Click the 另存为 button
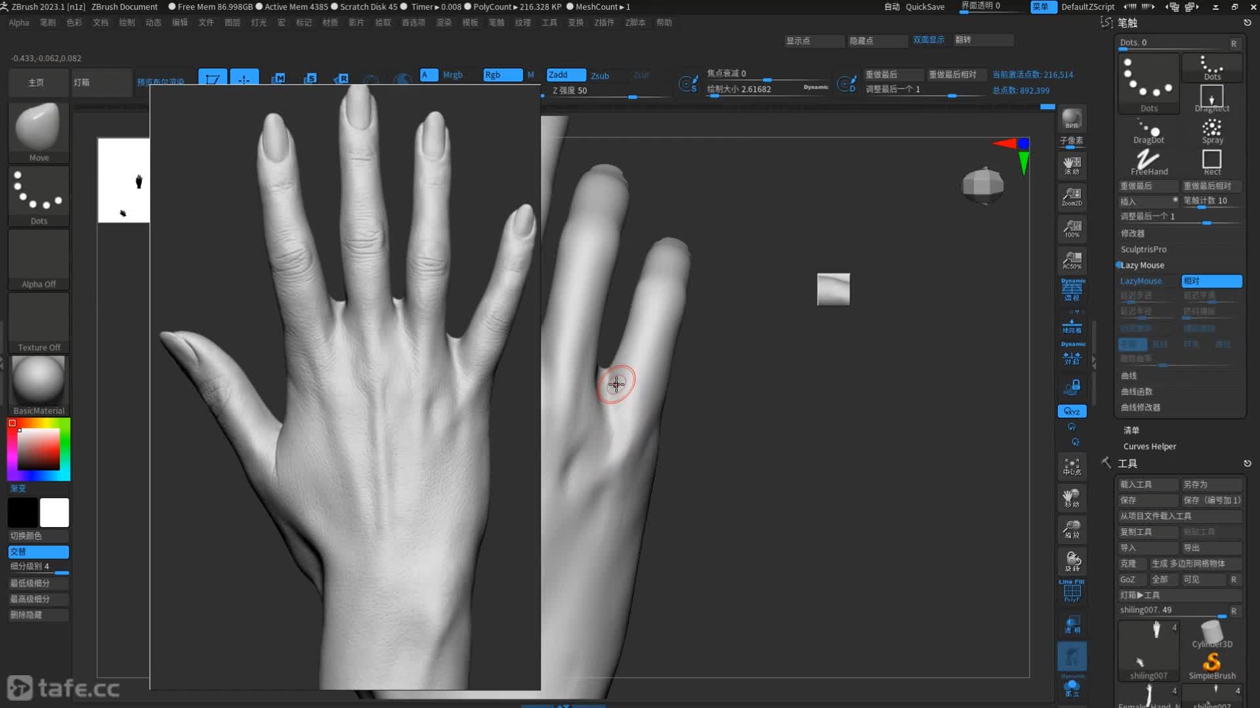This screenshot has height=708, width=1260. pos(1211,484)
